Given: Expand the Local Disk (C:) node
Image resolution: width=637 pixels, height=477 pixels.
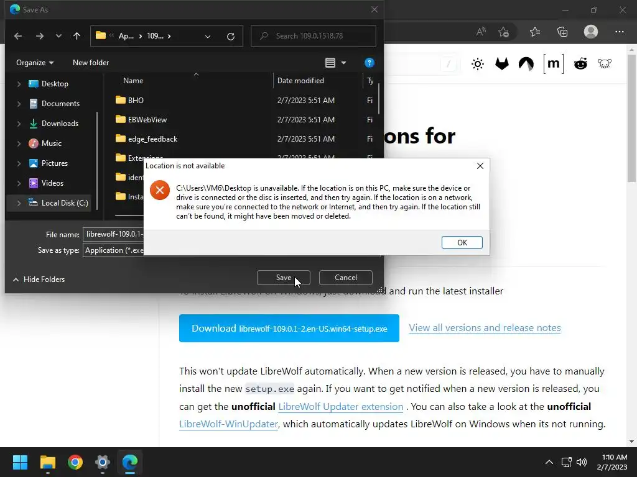Looking at the screenshot, I should point(19,203).
